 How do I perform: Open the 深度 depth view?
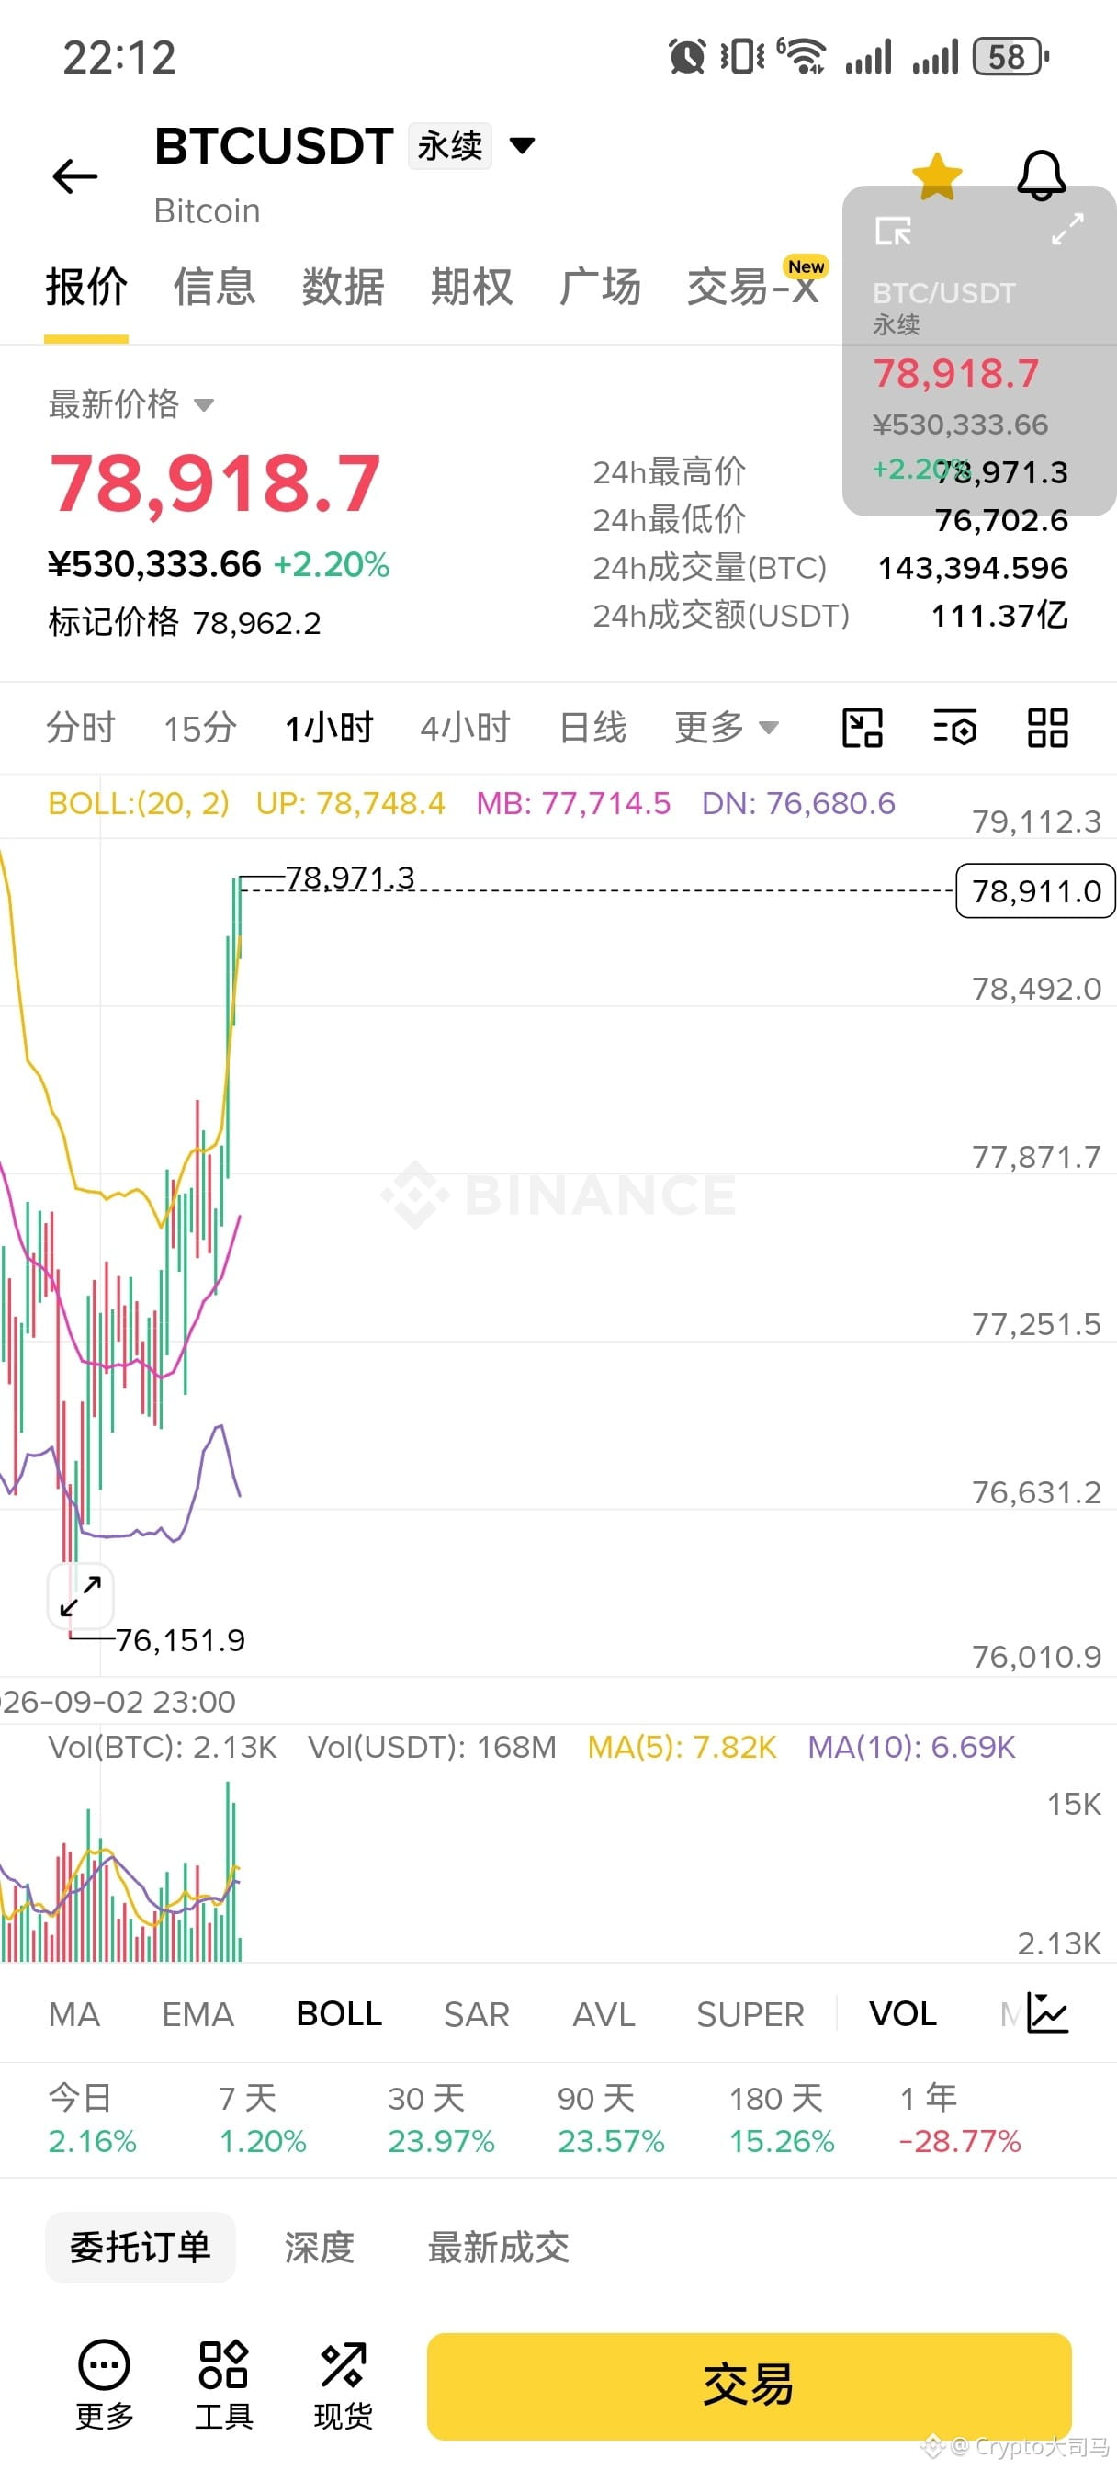[320, 2248]
